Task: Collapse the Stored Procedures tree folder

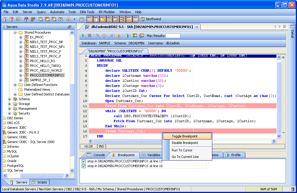Action: pyautogui.click(x=15, y=32)
